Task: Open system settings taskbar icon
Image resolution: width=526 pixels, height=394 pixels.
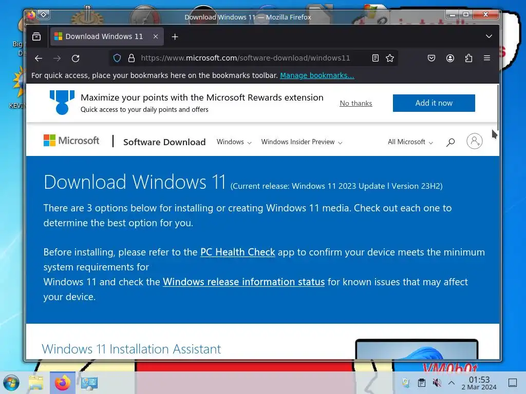Action: [89, 383]
